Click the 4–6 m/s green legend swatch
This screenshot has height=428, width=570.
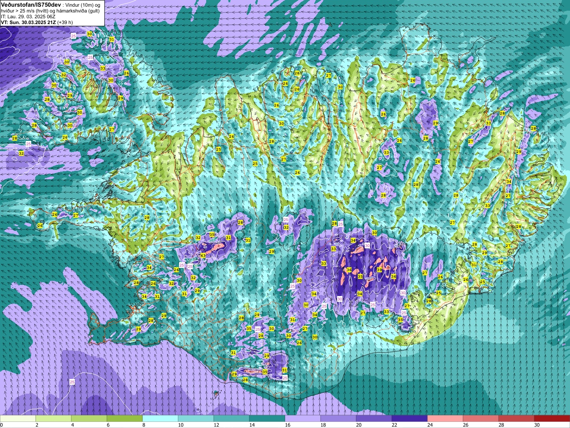click(89, 419)
